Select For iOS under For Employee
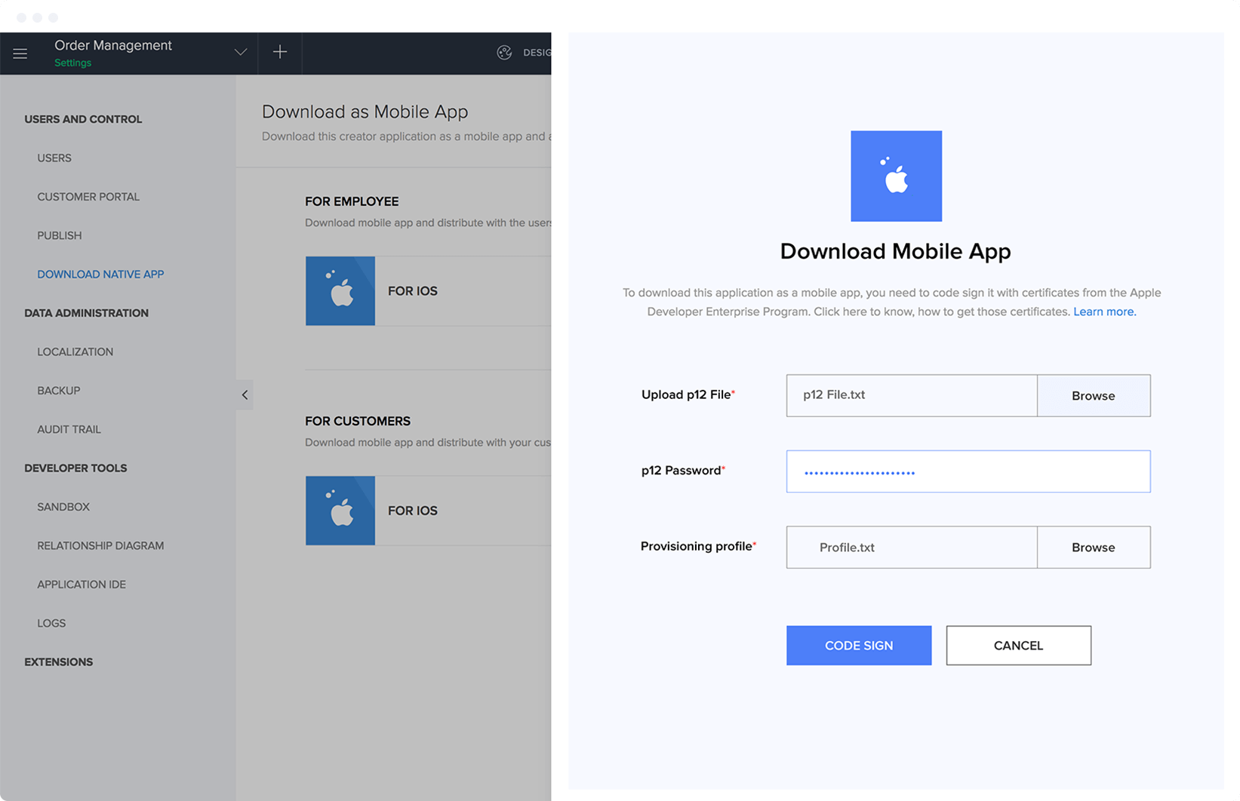1240x801 pixels. [x=413, y=291]
